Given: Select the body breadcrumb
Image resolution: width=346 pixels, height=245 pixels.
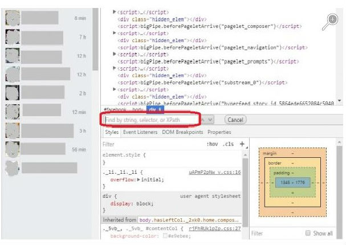Looking at the screenshot, I should [138, 109].
